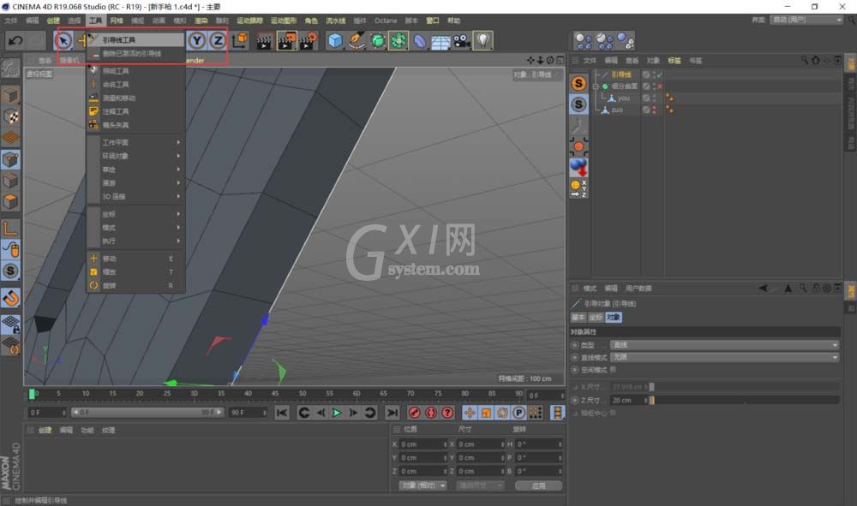Click the object manager home icon
This screenshot has height=506, width=857.
pos(816,60)
